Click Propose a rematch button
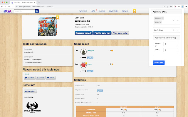The image size is (188, 117). (x=84, y=33)
